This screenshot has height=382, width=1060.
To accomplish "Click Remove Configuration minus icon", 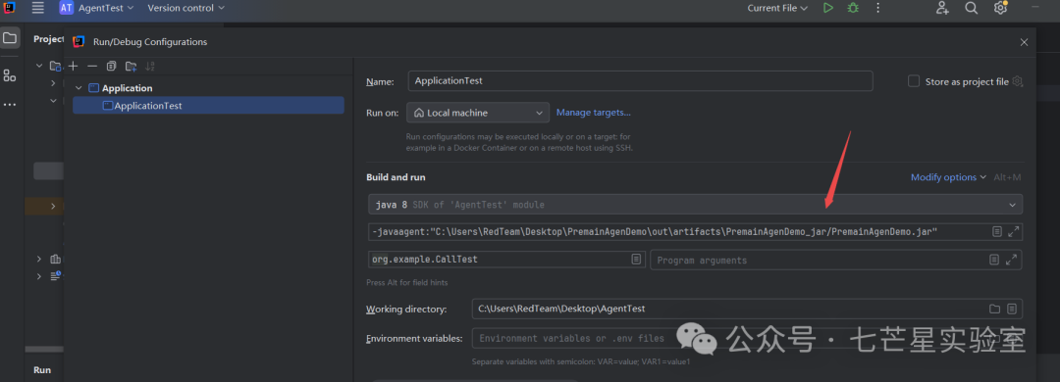I will (92, 67).
